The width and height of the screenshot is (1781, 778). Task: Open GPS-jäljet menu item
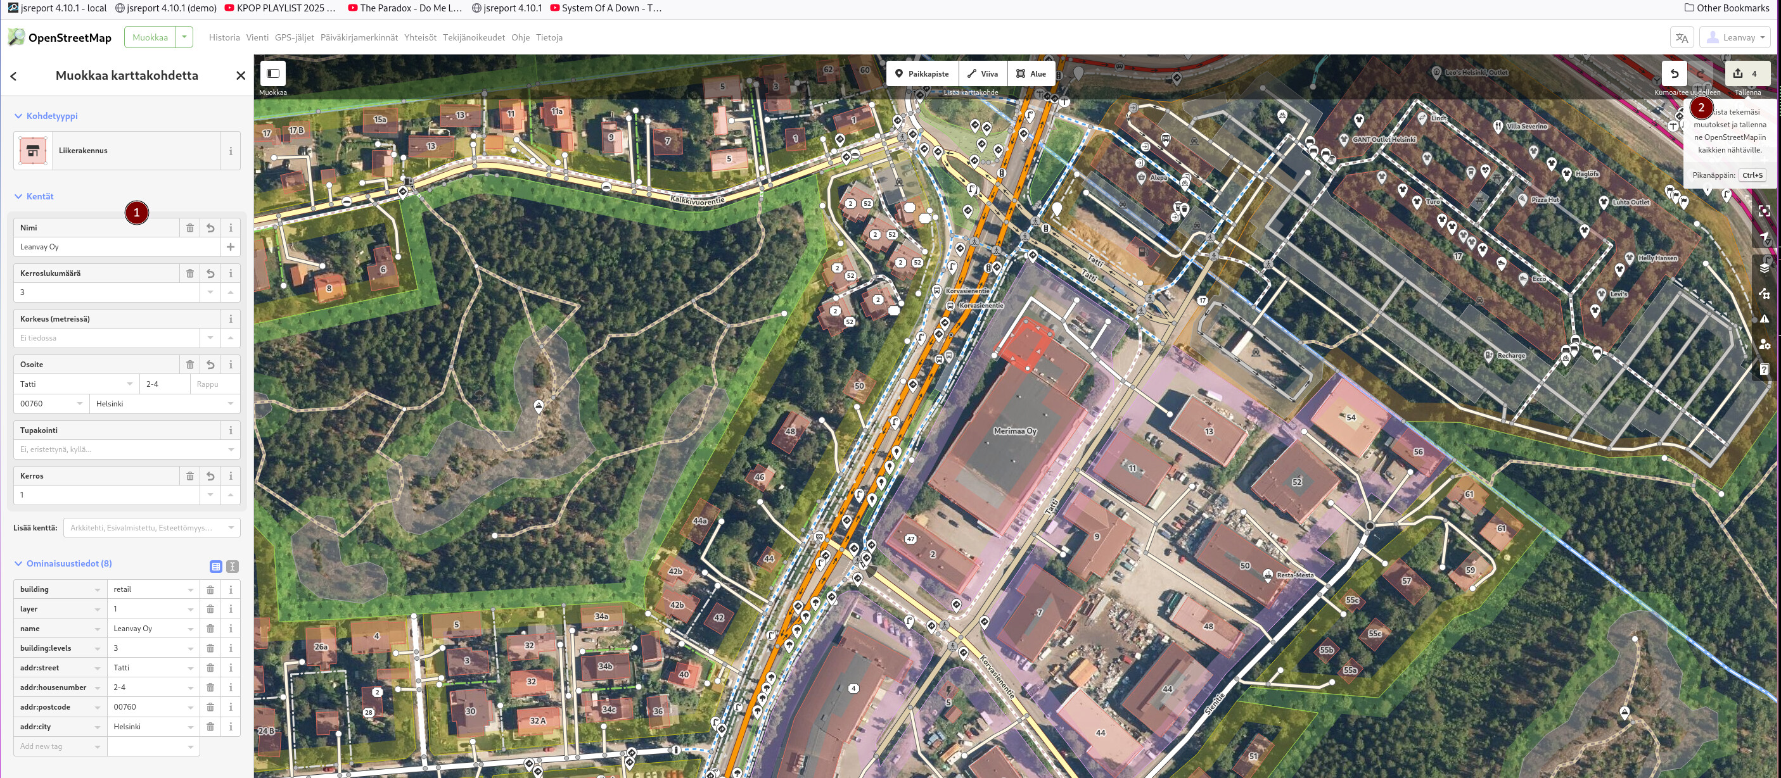click(294, 37)
